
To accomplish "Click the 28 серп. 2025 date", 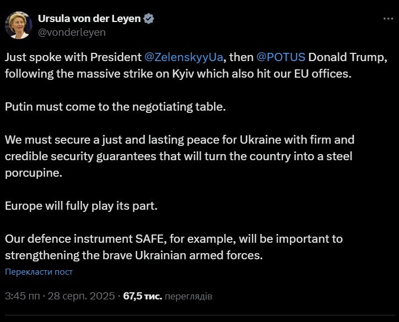I will coord(81,296).
